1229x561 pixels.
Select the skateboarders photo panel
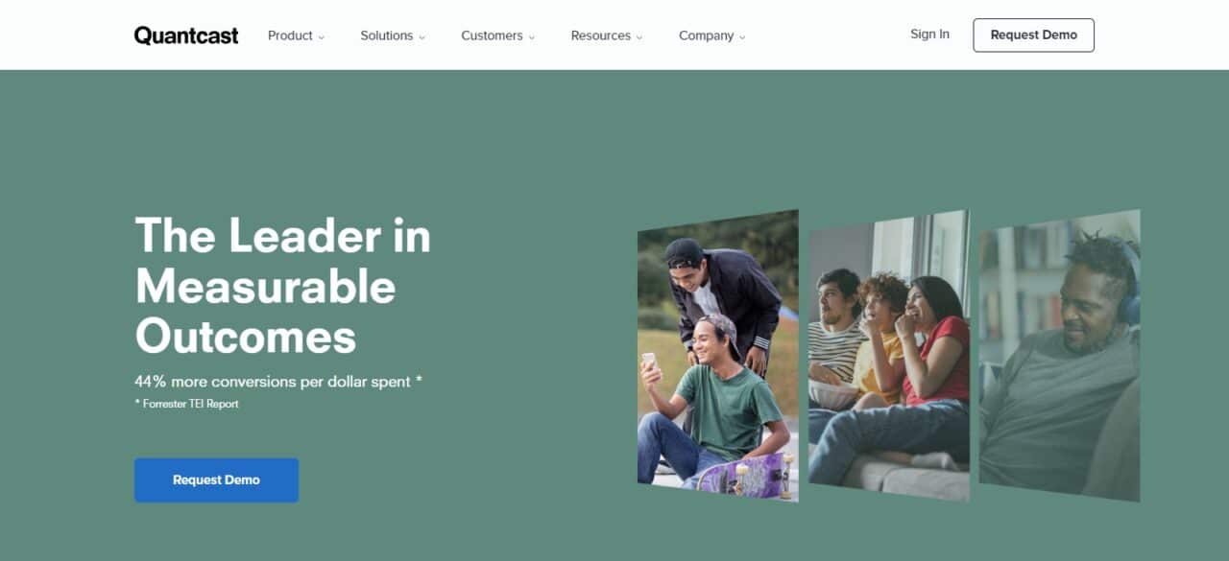718,356
